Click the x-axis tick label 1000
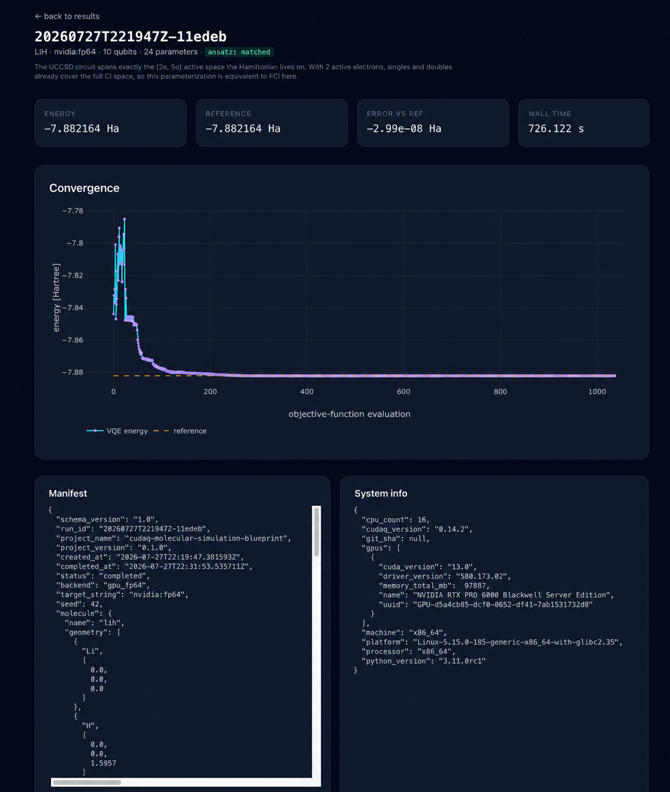This screenshot has width=670, height=792. tap(597, 392)
